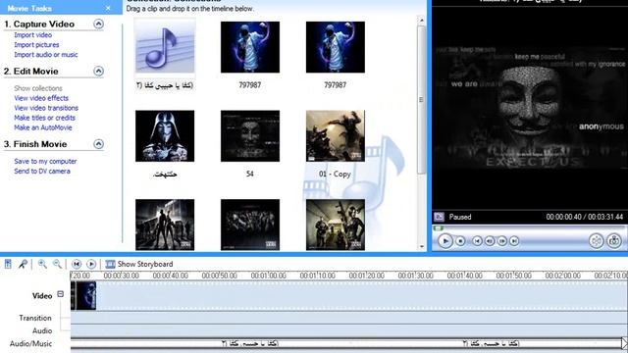Click the preview seek bar position handle
Image resolution: width=628 pixels, height=353 pixels.
pos(438,228)
